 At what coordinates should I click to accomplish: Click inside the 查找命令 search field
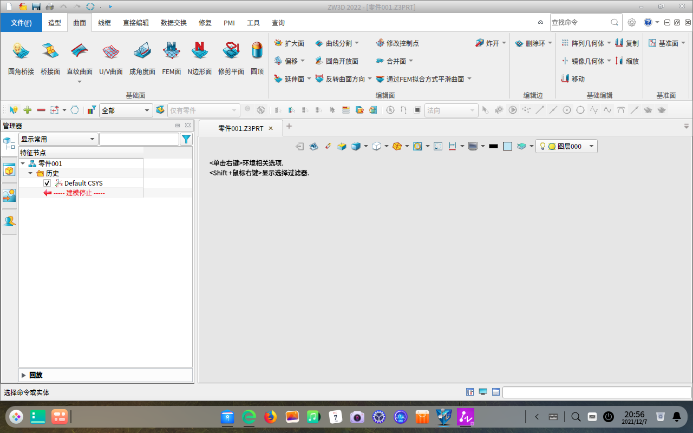coord(574,22)
